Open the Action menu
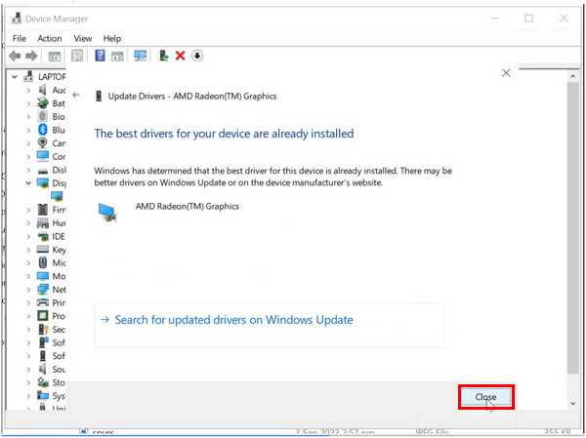586x438 pixels. (49, 38)
